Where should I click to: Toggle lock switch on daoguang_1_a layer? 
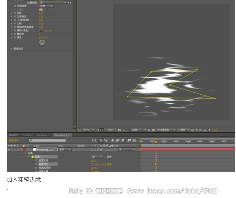(18, 149)
